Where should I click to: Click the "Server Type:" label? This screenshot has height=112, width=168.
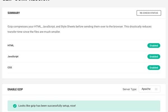[130, 89]
